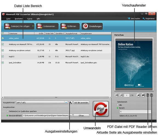Open output settings wrench icon
This screenshot has height=135, width=158.
[x=71, y=103]
